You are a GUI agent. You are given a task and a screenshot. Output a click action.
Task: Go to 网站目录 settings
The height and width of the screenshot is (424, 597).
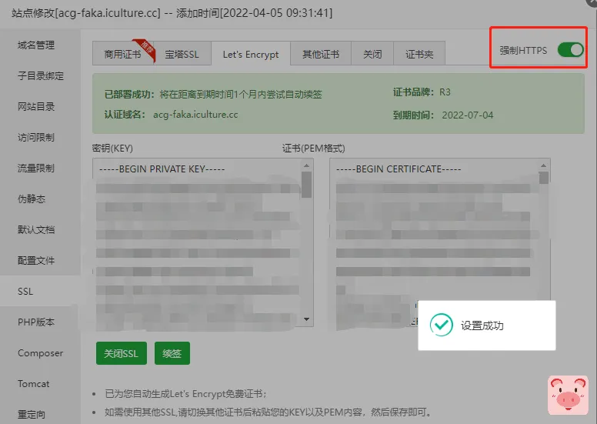pyautogui.click(x=36, y=107)
